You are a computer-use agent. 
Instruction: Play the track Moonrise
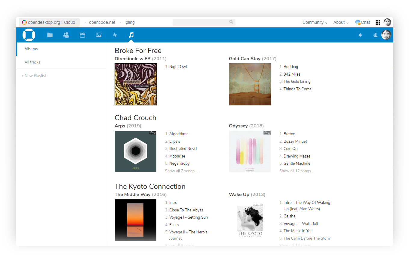177,156
